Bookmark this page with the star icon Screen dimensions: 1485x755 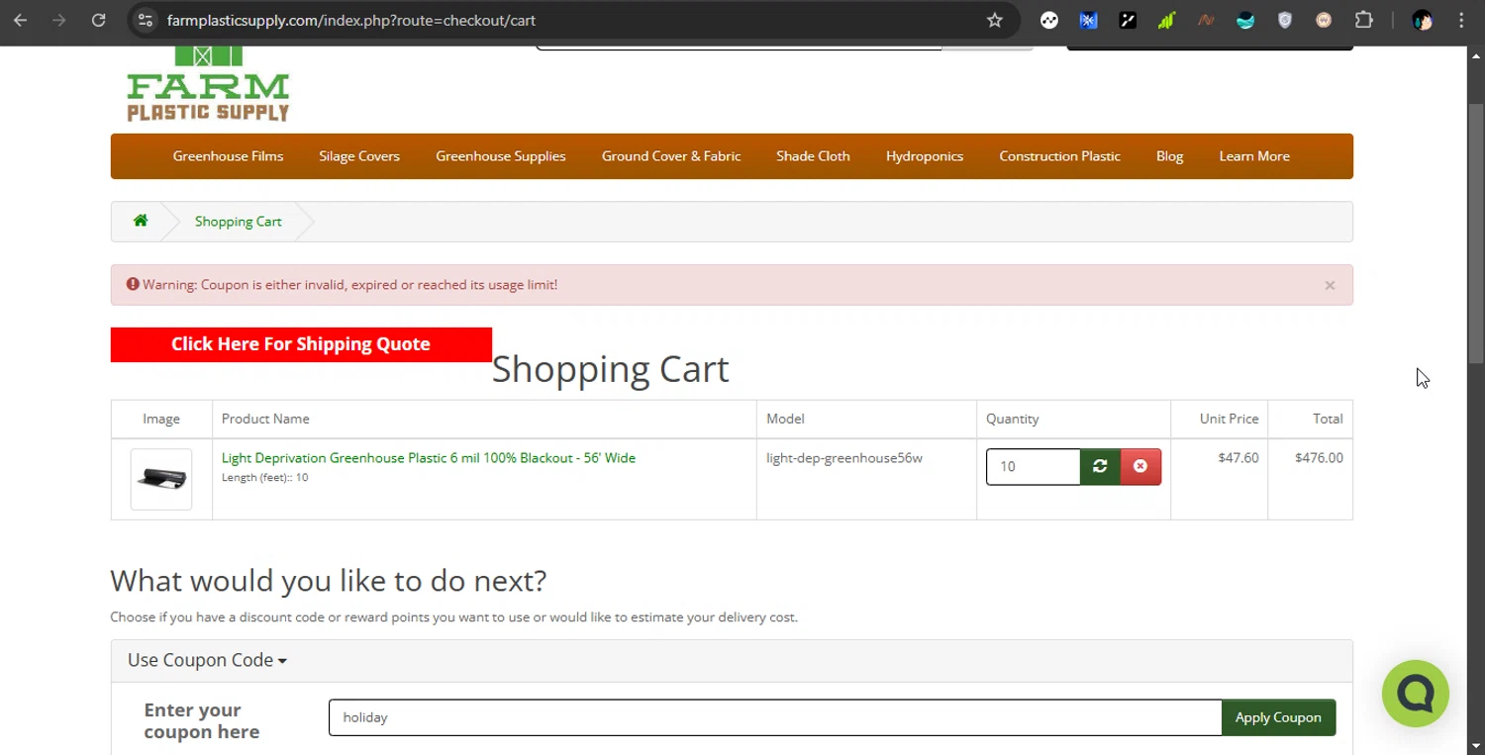pos(995,20)
